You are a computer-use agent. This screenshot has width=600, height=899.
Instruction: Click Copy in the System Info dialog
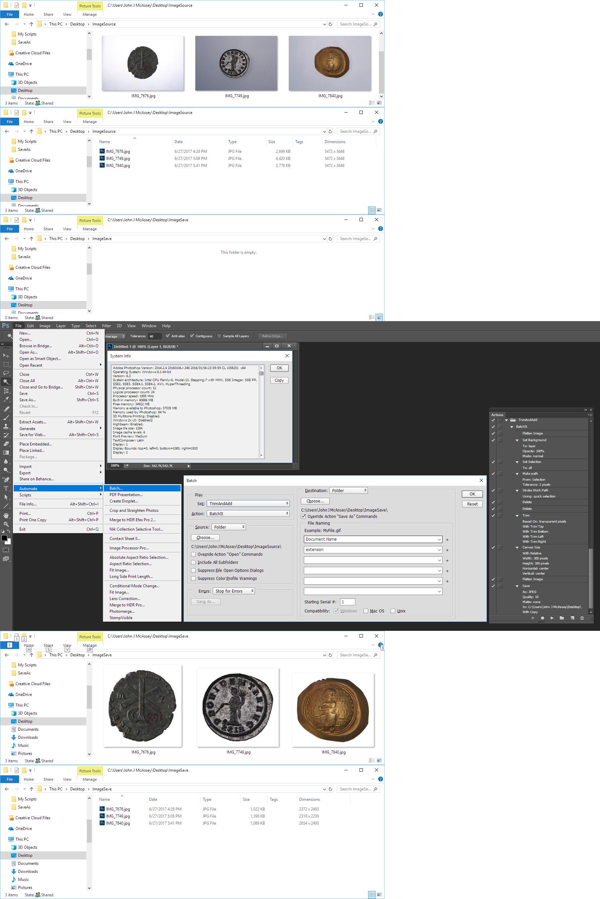pyautogui.click(x=279, y=380)
